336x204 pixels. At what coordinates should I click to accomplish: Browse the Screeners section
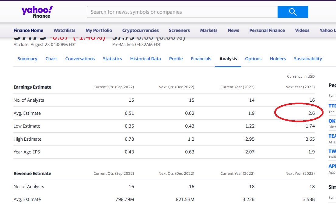179,30
